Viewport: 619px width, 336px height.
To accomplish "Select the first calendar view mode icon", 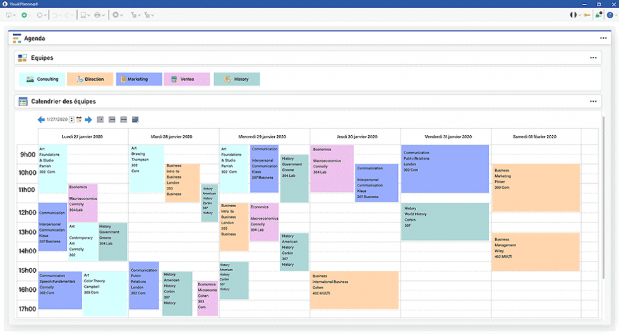I will pyautogui.click(x=100, y=119).
